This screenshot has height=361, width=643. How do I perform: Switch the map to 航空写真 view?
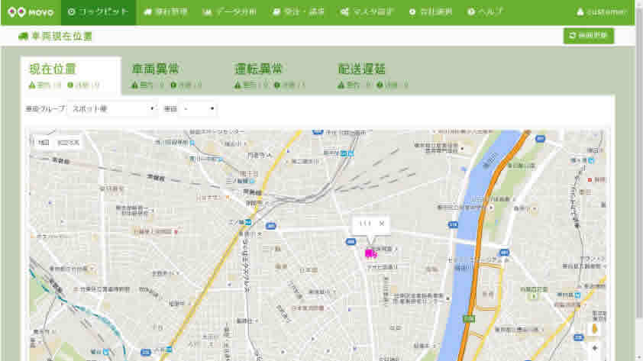click(x=68, y=142)
